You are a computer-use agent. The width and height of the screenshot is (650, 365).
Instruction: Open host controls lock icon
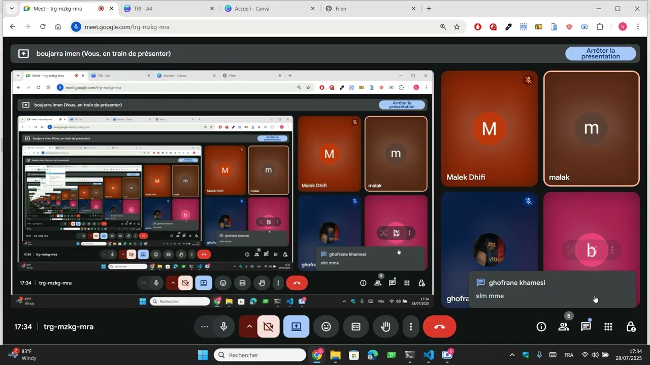coord(631,327)
